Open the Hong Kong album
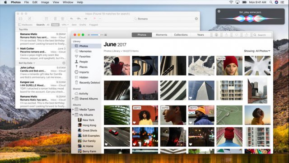Image resolution: width=289 pixels, height=163 pixels. [87, 125]
